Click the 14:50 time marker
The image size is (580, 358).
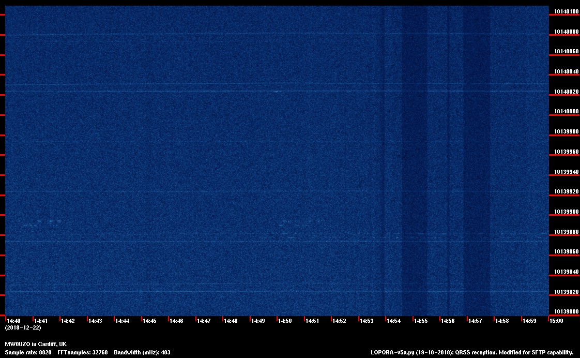(285, 321)
